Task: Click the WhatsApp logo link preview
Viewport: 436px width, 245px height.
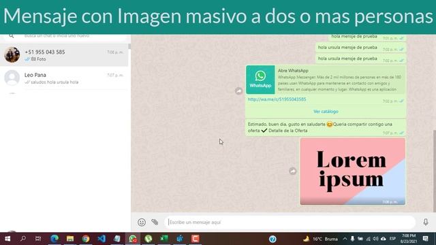Action: [x=260, y=80]
